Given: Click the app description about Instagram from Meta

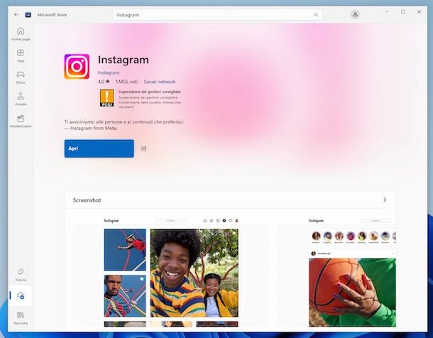Looking at the screenshot, I should click(124, 125).
